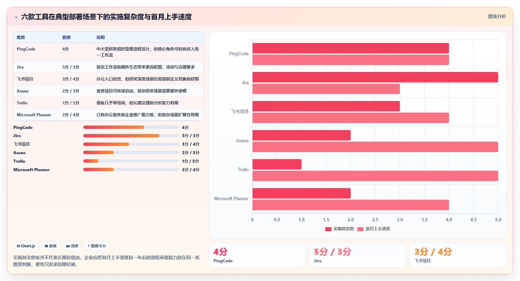Screen dimensions: 520x281
Task: Click the 0.5 tick on the x-axis
Action: [x=277, y=220]
